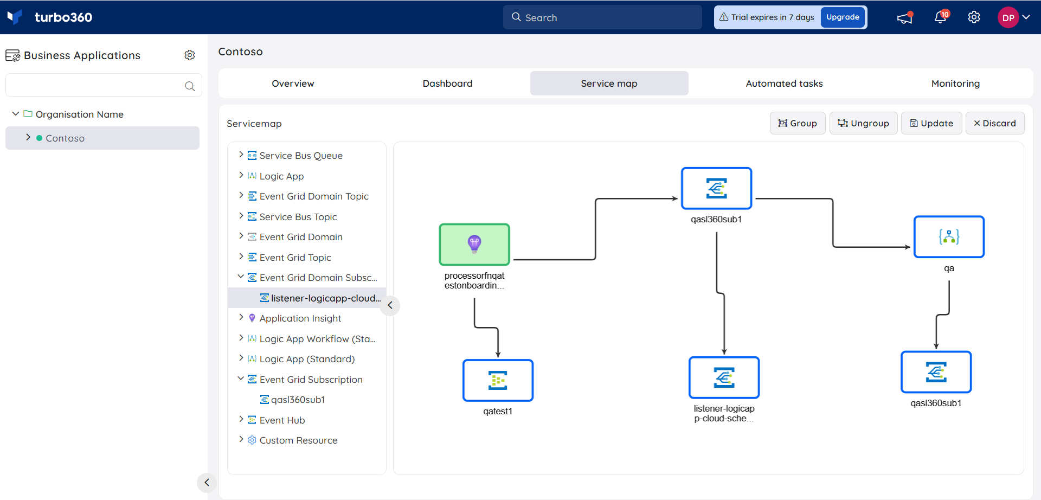The width and height of the screenshot is (1041, 500).
Task: Click the Application Insight bulb icon
Action: [252, 318]
